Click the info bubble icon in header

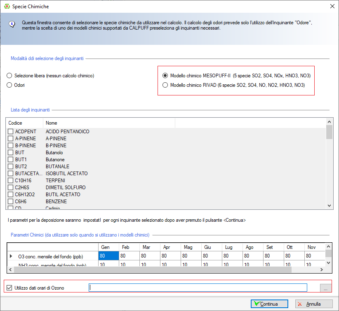[12, 24]
